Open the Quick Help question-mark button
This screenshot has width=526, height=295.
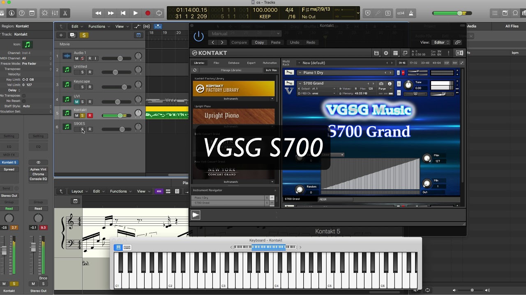pos(22,13)
